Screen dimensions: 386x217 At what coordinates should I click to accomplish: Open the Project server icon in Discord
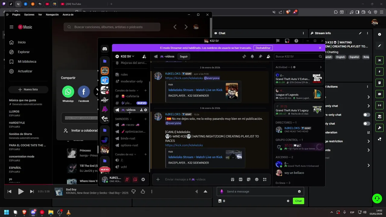(x=105, y=71)
